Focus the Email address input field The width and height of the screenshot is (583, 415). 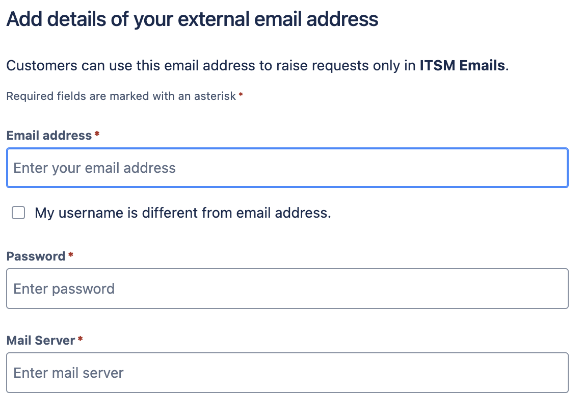[x=287, y=168]
